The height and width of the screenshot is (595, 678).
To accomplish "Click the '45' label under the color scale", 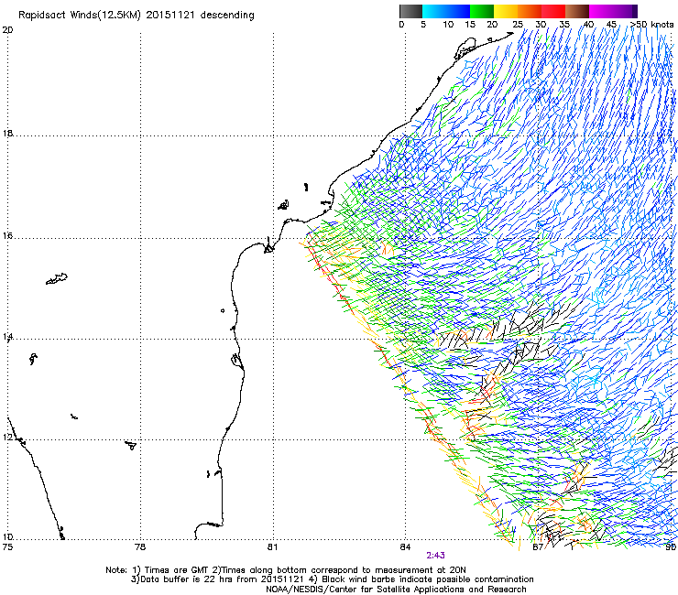I will coord(611,25).
